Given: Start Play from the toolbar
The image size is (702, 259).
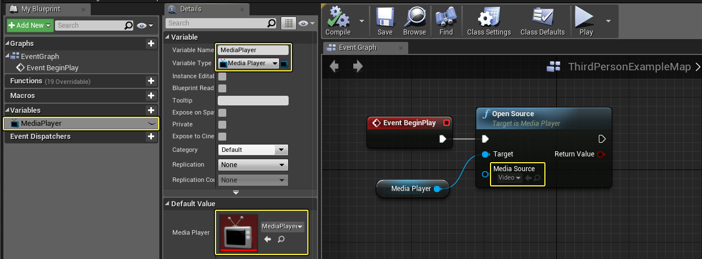Looking at the screenshot, I should pos(586,21).
